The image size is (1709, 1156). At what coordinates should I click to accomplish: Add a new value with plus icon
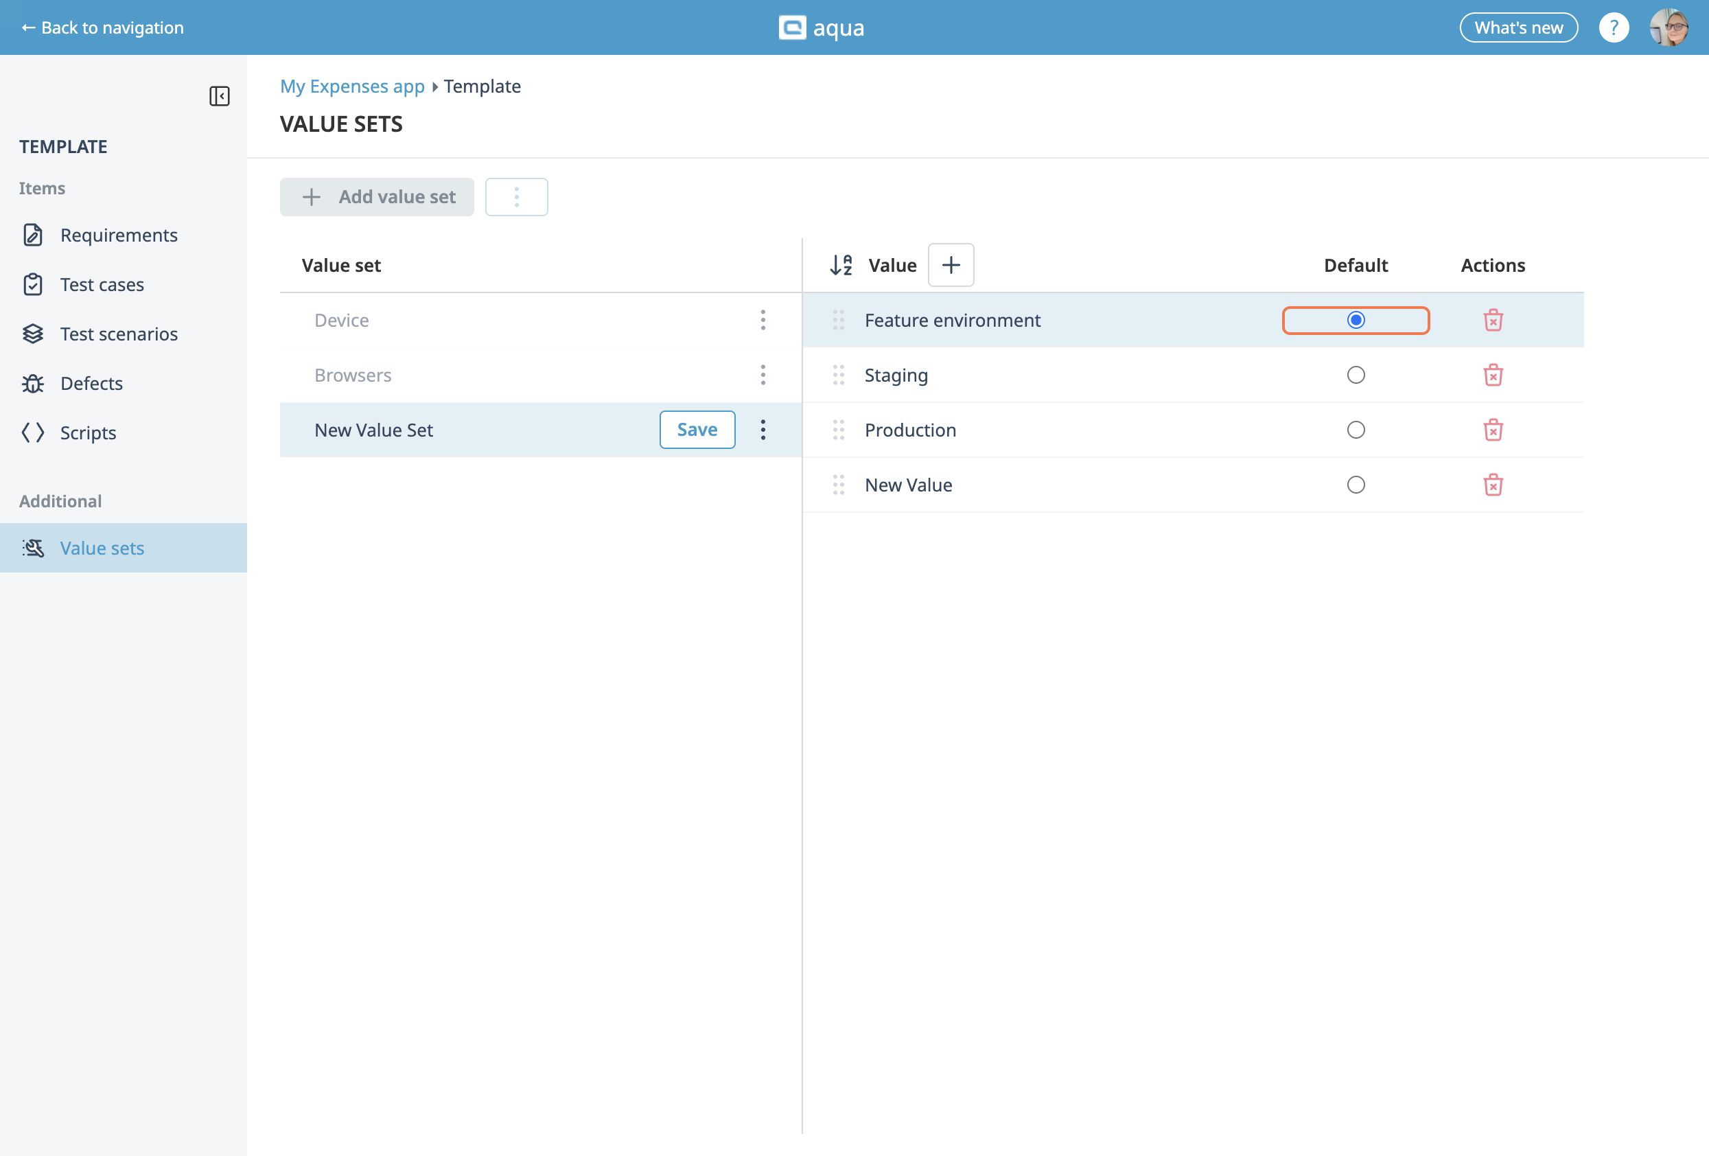point(951,265)
